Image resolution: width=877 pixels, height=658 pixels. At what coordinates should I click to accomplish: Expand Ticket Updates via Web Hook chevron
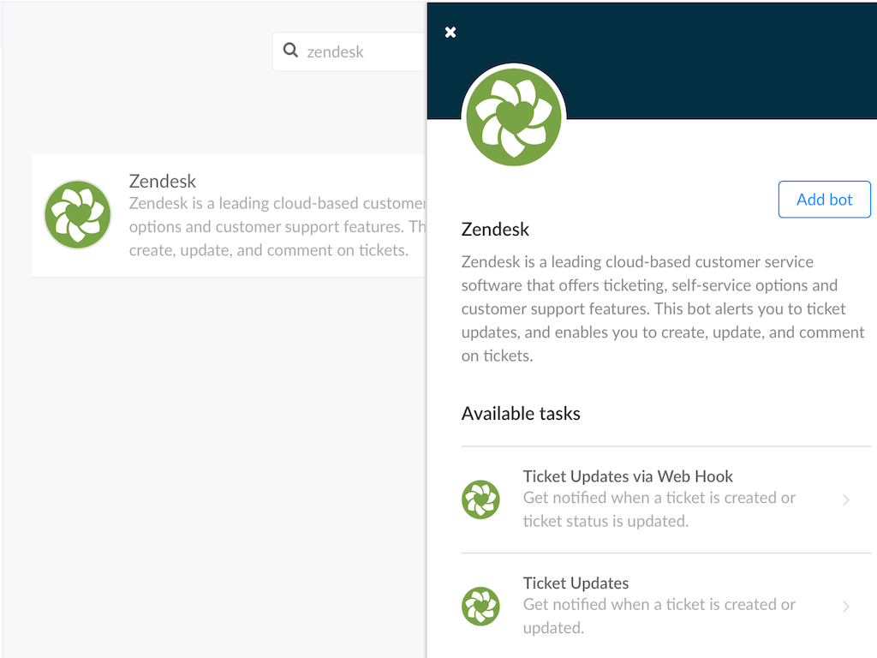click(x=846, y=499)
